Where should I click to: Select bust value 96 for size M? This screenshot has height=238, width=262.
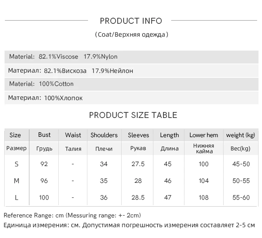click(x=44, y=181)
